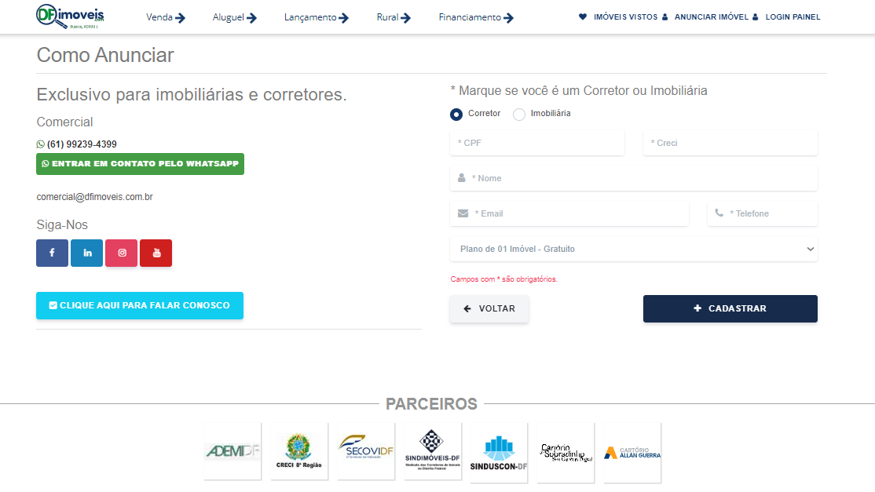Click the Voltar button
875x492 pixels.
tap(489, 308)
